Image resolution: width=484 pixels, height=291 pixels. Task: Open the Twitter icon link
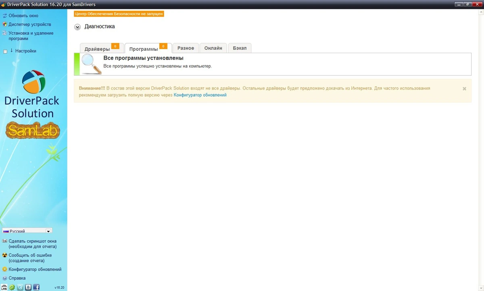point(20,287)
